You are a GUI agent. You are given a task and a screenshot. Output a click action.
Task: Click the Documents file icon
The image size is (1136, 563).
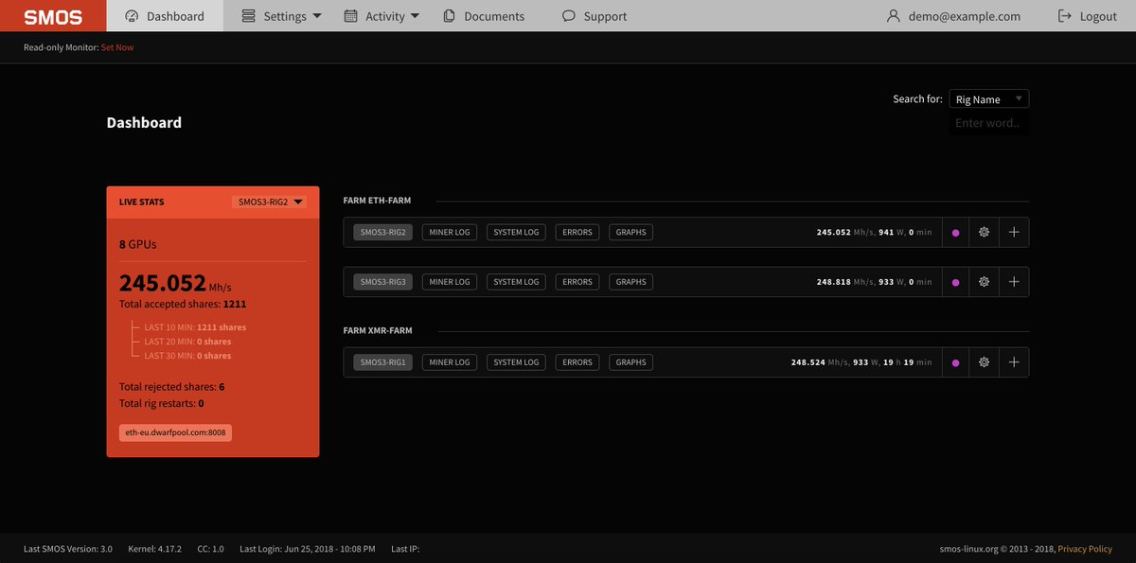(x=448, y=16)
